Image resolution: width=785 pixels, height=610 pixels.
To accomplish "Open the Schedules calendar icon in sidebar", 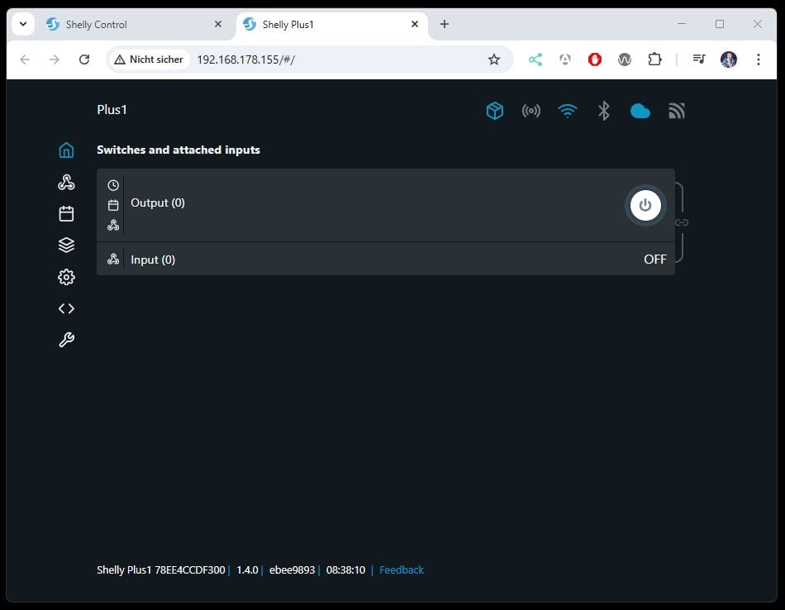I will point(66,213).
